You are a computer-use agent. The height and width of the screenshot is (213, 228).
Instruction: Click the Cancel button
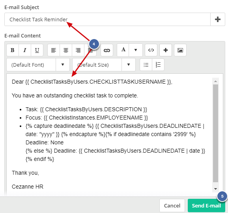[x=172, y=206]
